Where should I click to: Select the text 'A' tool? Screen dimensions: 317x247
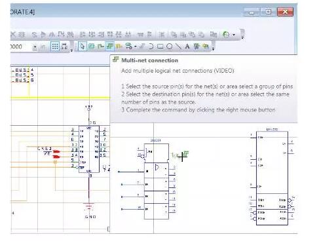[x=187, y=47]
